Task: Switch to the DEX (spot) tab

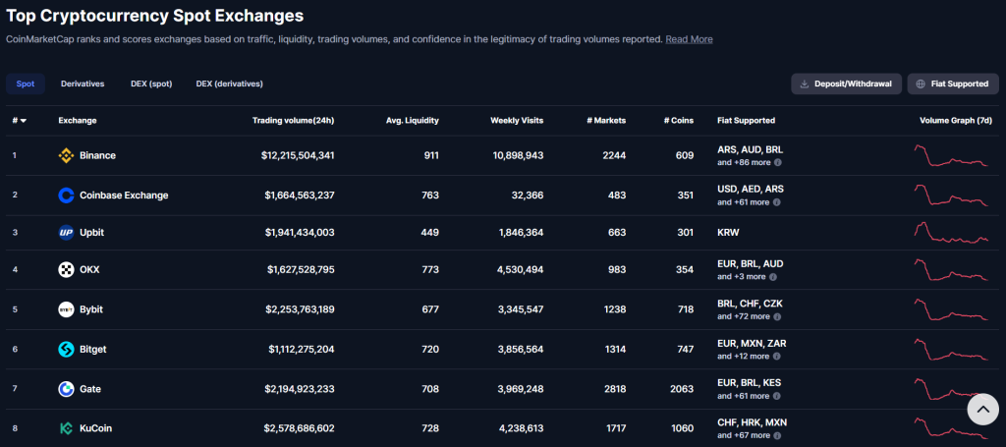Action: [151, 84]
